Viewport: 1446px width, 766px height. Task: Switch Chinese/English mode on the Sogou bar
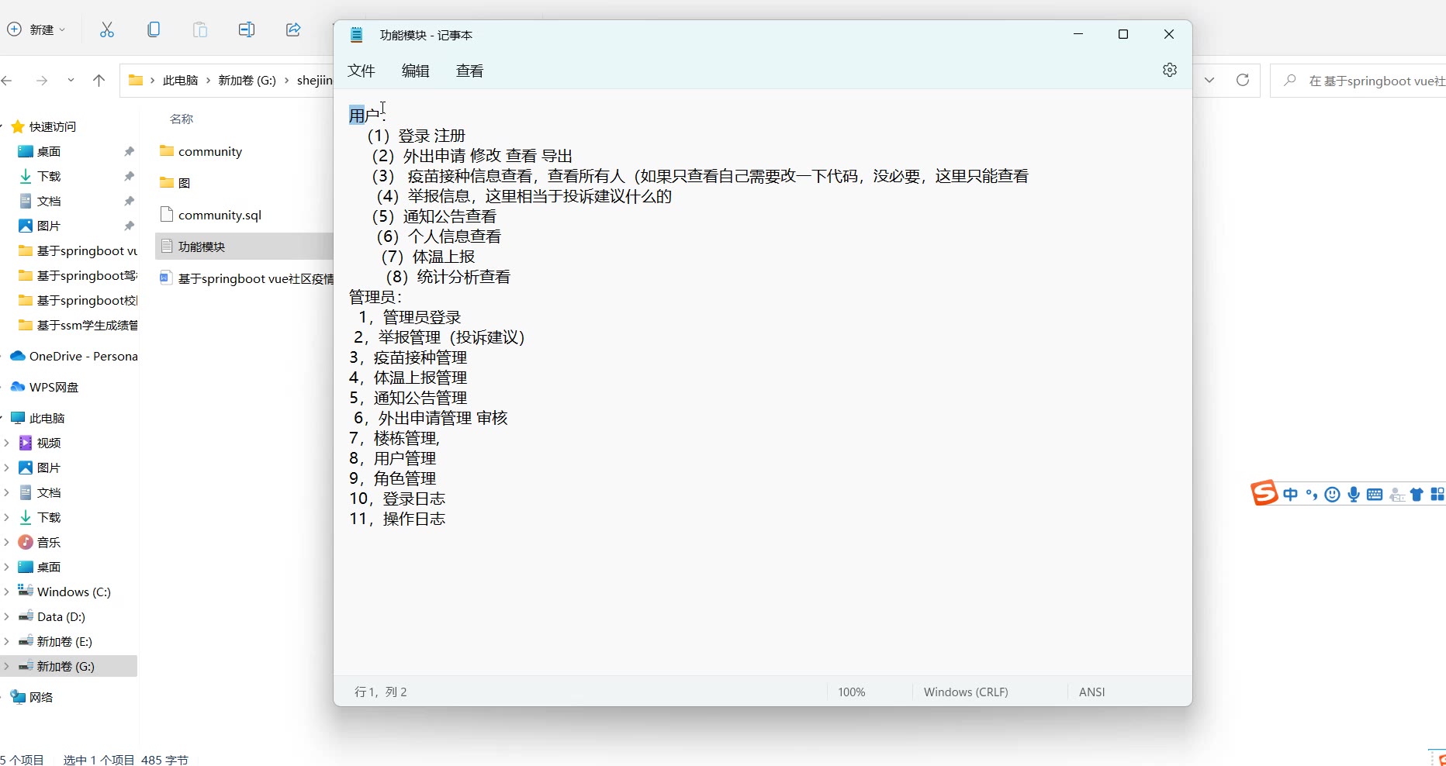(1291, 495)
